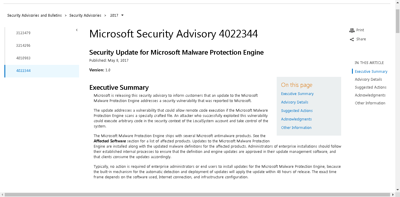Go to Security Advisories breadcrumb link
400x197 pixels.
click(x=85, y=15)
